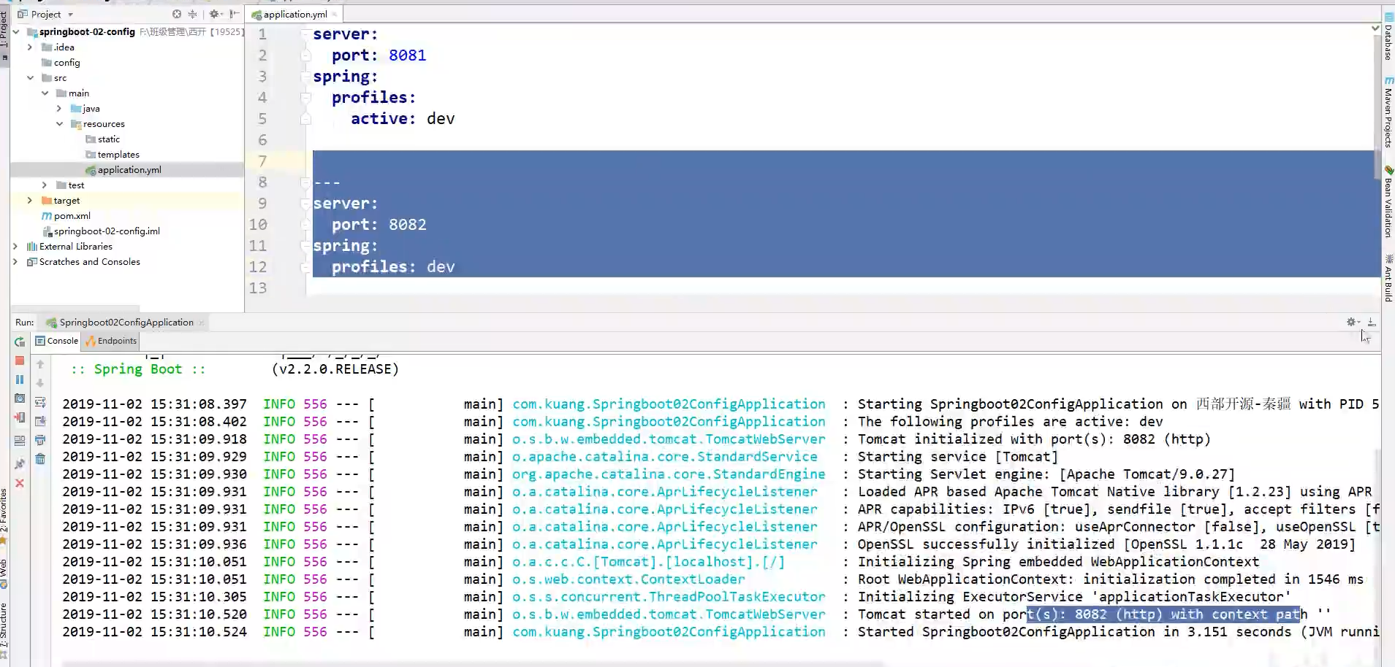Print console output with the printer icon
The height and width of the screenshot is (667, 1395).
point(40,440)
